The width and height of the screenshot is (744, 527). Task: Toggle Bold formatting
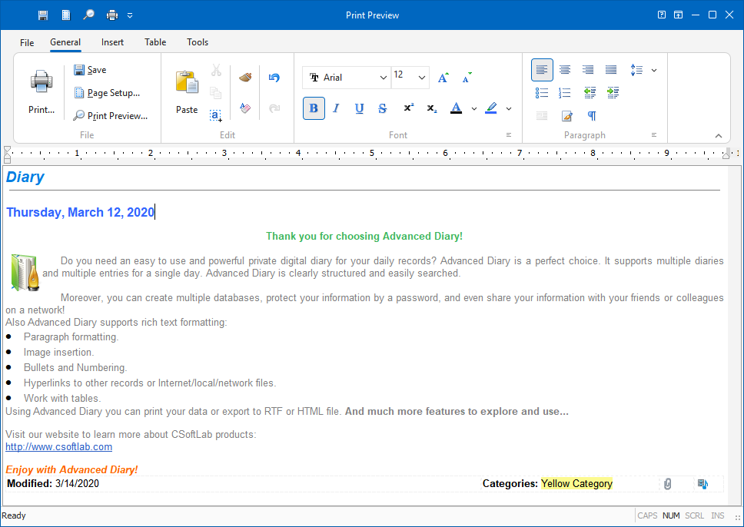[314, 108]
